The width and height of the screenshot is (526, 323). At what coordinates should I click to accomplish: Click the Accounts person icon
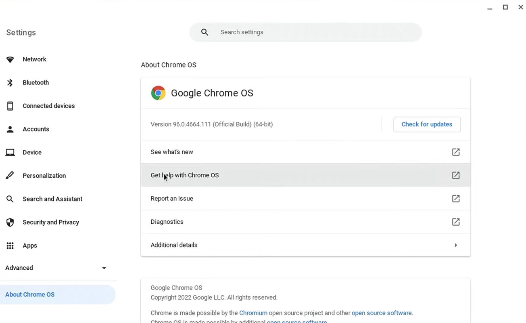click(x=10, y=129)
